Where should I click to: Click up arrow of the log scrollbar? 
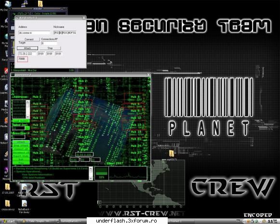pos(91,169)
